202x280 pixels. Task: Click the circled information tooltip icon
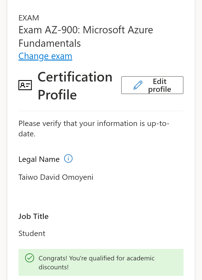pos(68,158)
